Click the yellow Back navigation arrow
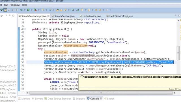This screenshot has width=181, height=102. pos(100,10)
